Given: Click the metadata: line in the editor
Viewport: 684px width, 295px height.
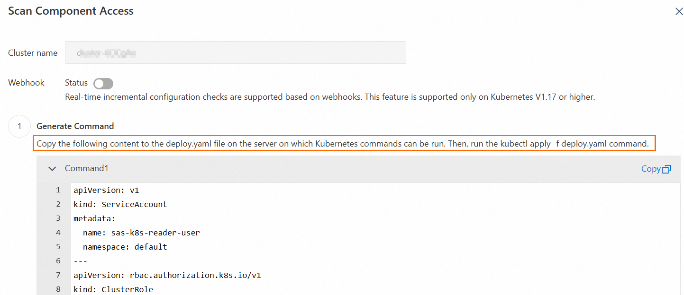Looking at the screenshot, I should (94, 218).
